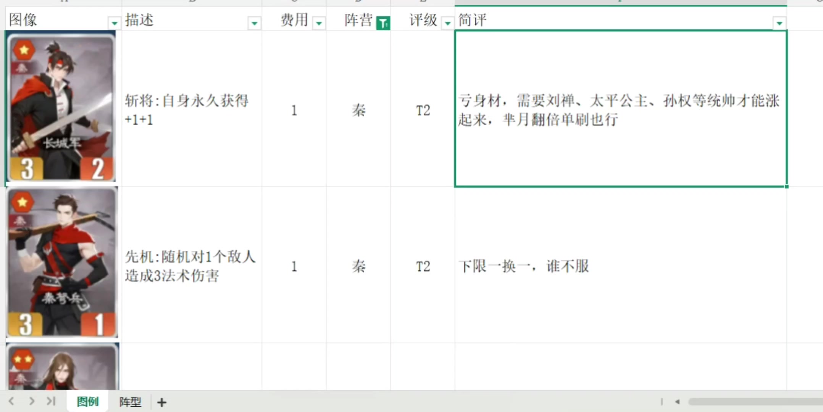Jump to last sheet arrow
Image resolution: width=823 pixels, height=412 pixels.
pyautogui.click(x=51, y=401)
